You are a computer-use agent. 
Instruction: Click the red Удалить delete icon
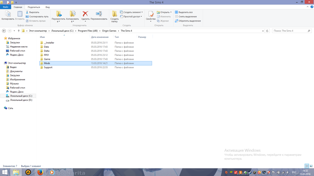(85, 14)
